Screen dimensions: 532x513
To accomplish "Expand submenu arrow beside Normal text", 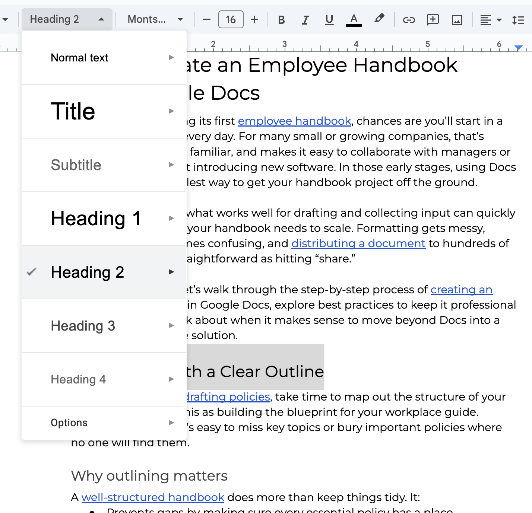I will pyautogui.click(x=171, y=57).
